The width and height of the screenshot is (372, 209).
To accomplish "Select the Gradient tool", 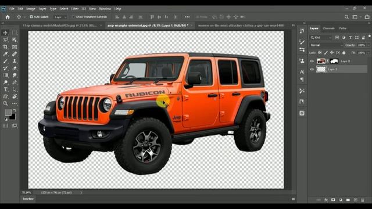I will pos(5,75).
